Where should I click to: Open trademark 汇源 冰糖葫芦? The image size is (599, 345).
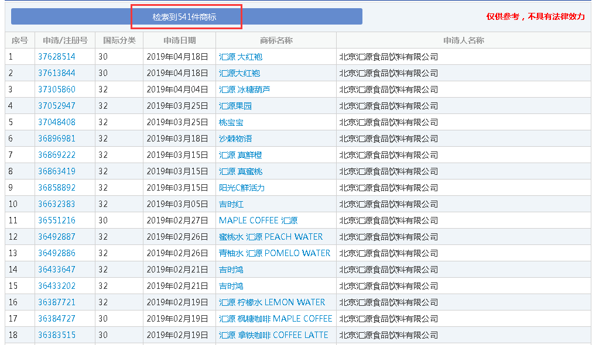[244, 89]
